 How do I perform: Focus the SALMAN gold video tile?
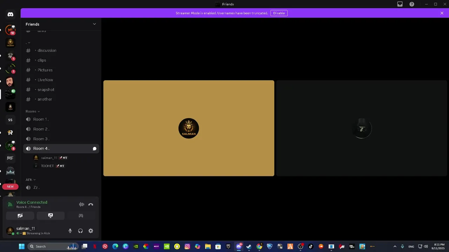[x=189, y=128]
